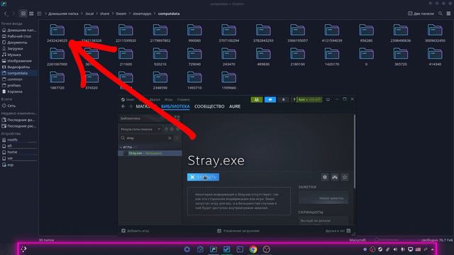This screenshot has width=454, height=255.
Task: Open Управление загрузками in Steam
Action: 238,231
